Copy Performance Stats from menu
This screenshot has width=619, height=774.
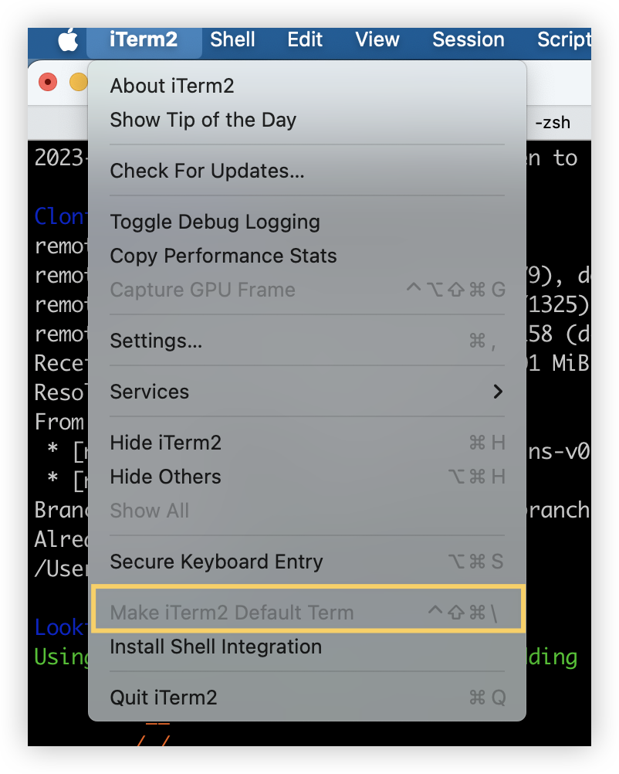coord(223,256)
